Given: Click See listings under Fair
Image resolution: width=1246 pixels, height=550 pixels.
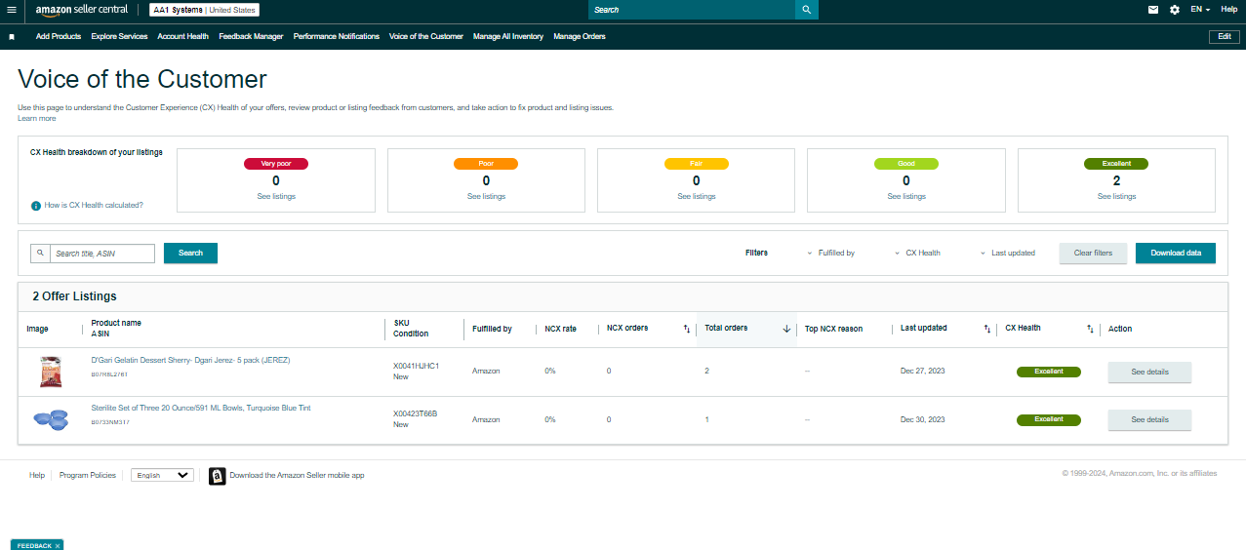Looking at the screenshot, I should point(697,196).
